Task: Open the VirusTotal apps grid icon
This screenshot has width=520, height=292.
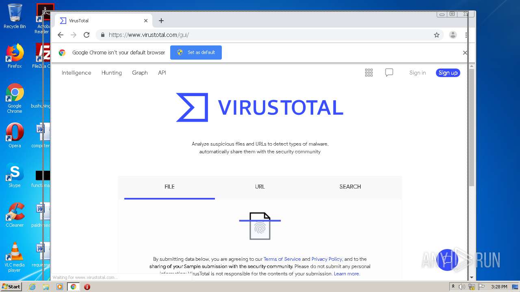Action: coord(369,73)
